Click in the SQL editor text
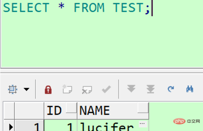The height and width of the screenshot is (131, 203). 101,33
